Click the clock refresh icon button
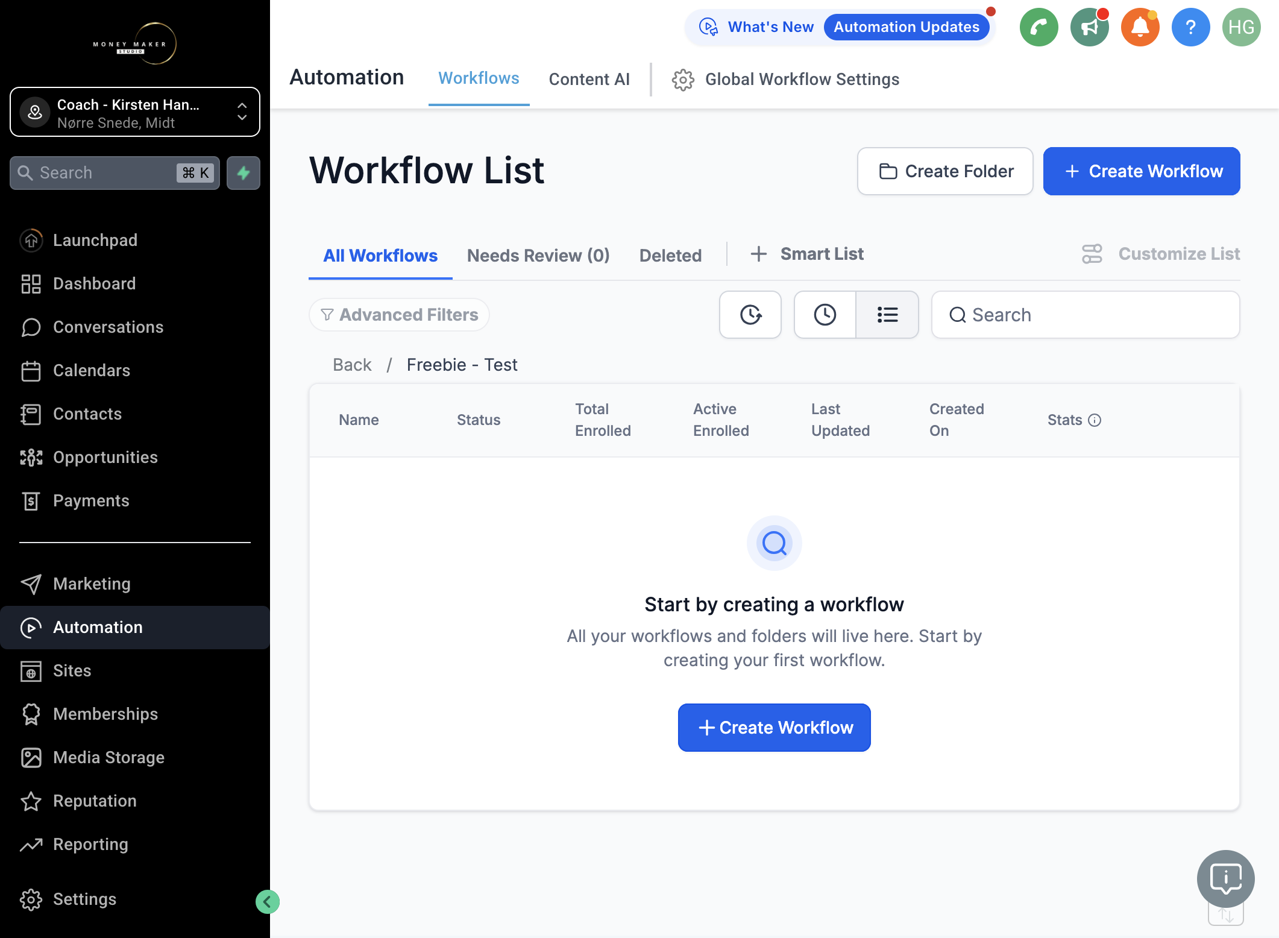Image resolution: width=1279 pixels, height=938 pixels. [x=750, y=315]
